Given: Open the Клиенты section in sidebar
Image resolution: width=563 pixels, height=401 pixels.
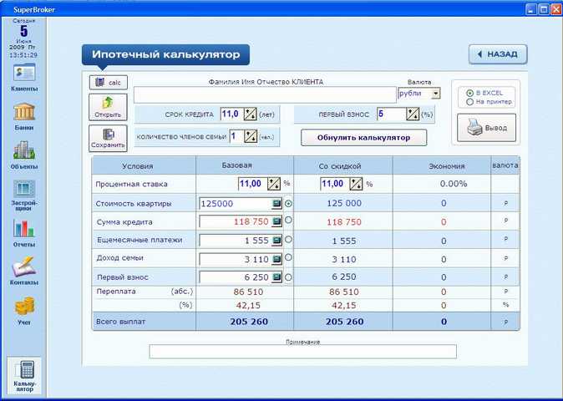Looking at the screenshot, I should tap(24, 77).
